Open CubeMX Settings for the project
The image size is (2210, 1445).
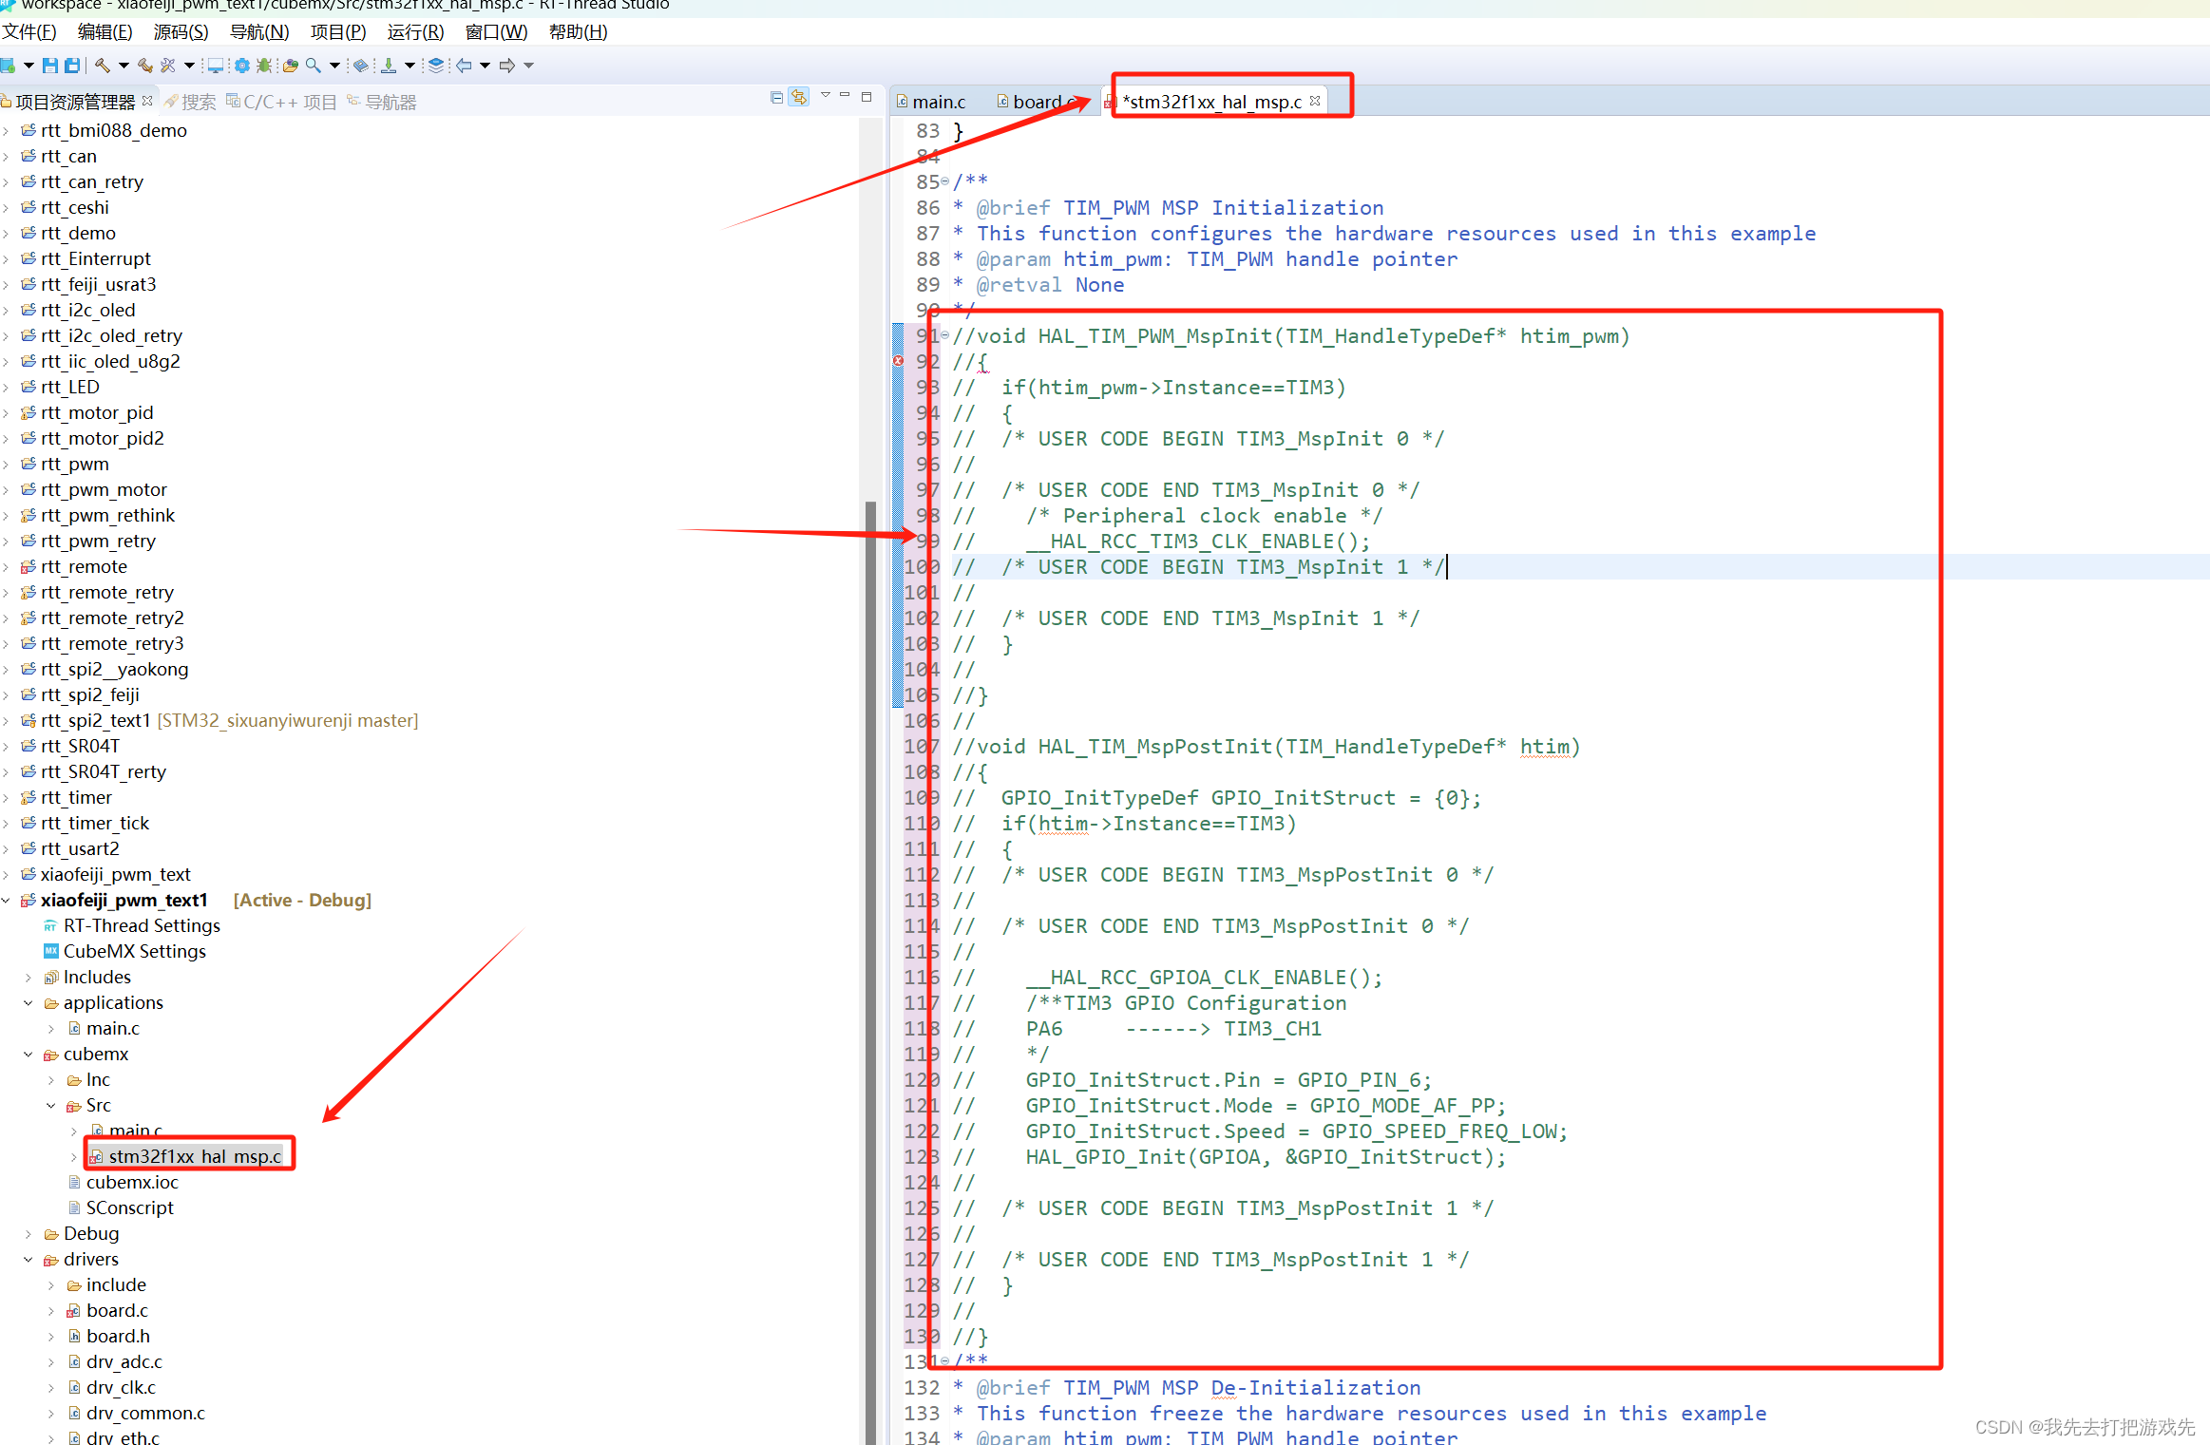[134, 950]
